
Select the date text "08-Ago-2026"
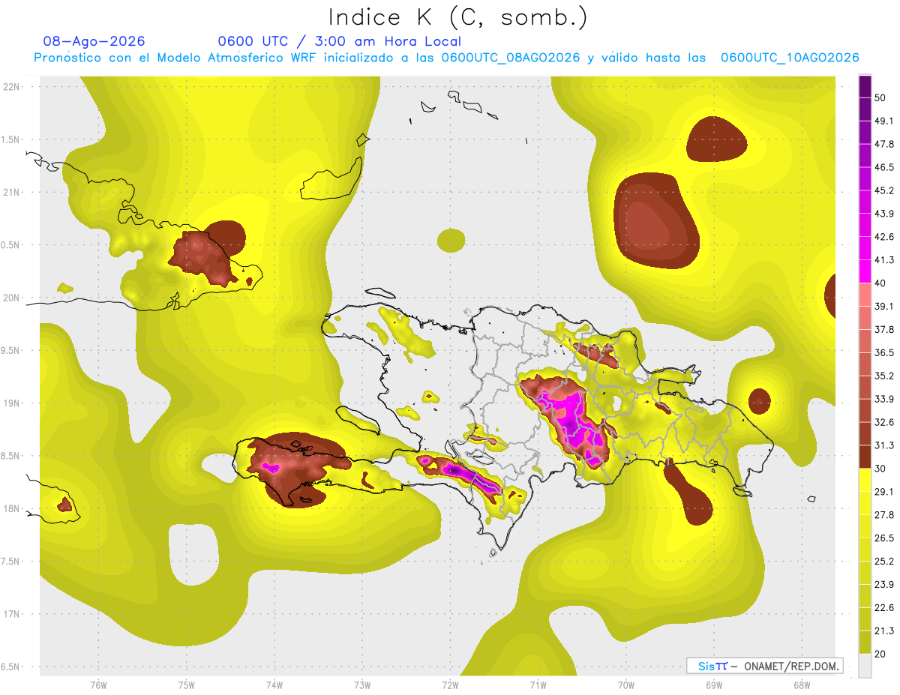coord(94,41)
